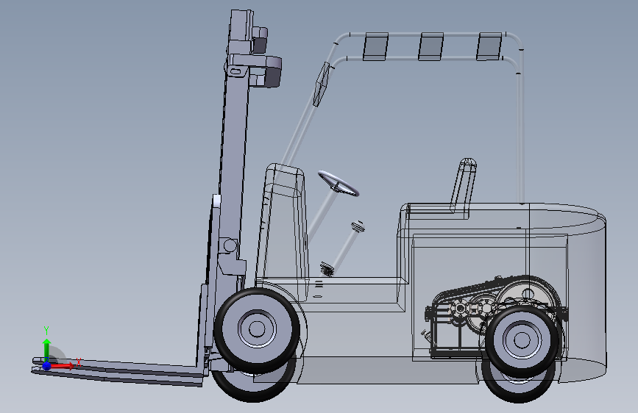The image size is (638, 413).
Task: Select the tilted panel on front guard strut
Action: click(321, 85)
